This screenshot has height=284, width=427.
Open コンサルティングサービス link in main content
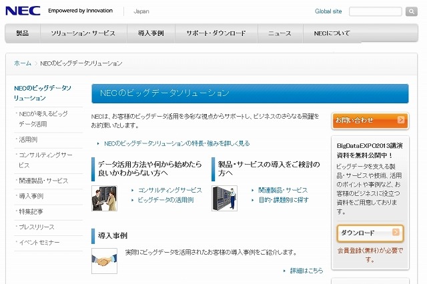tap(170, 190)
